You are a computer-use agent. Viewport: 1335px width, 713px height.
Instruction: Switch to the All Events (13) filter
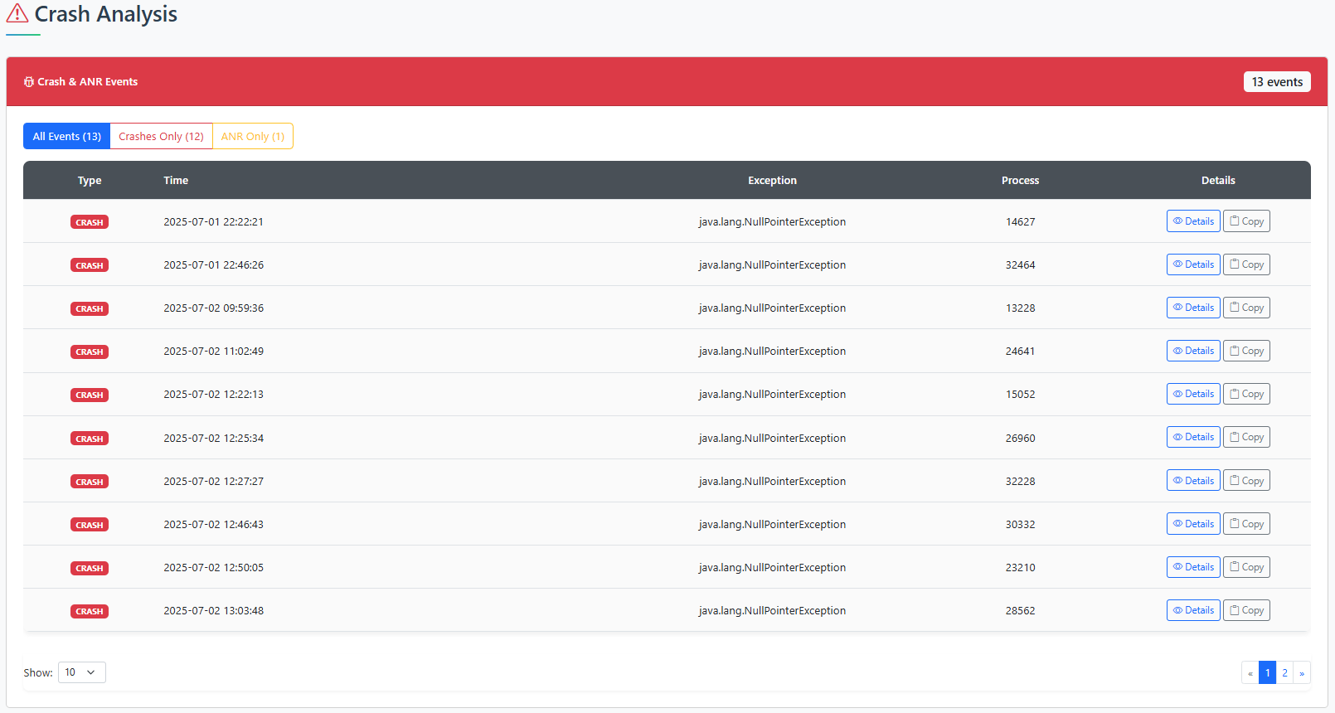coord(66,136)
